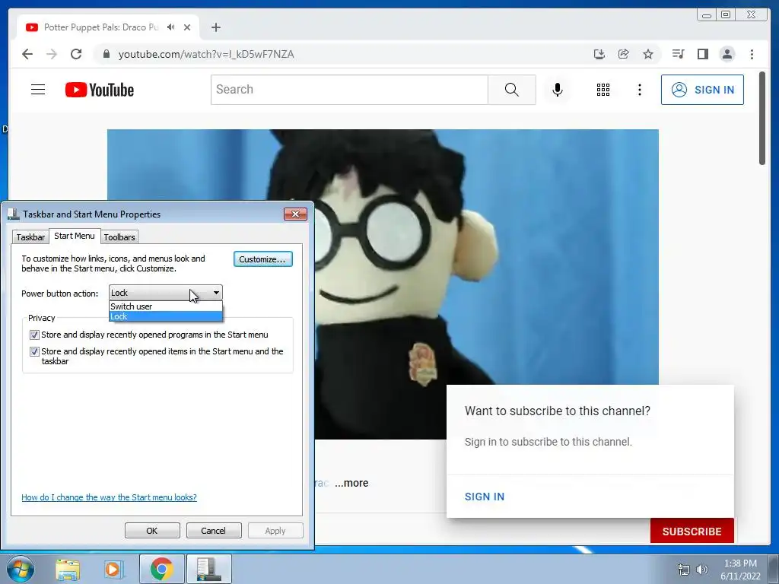Open a new Chrome tab
The image size is (779, 584).
215,27
